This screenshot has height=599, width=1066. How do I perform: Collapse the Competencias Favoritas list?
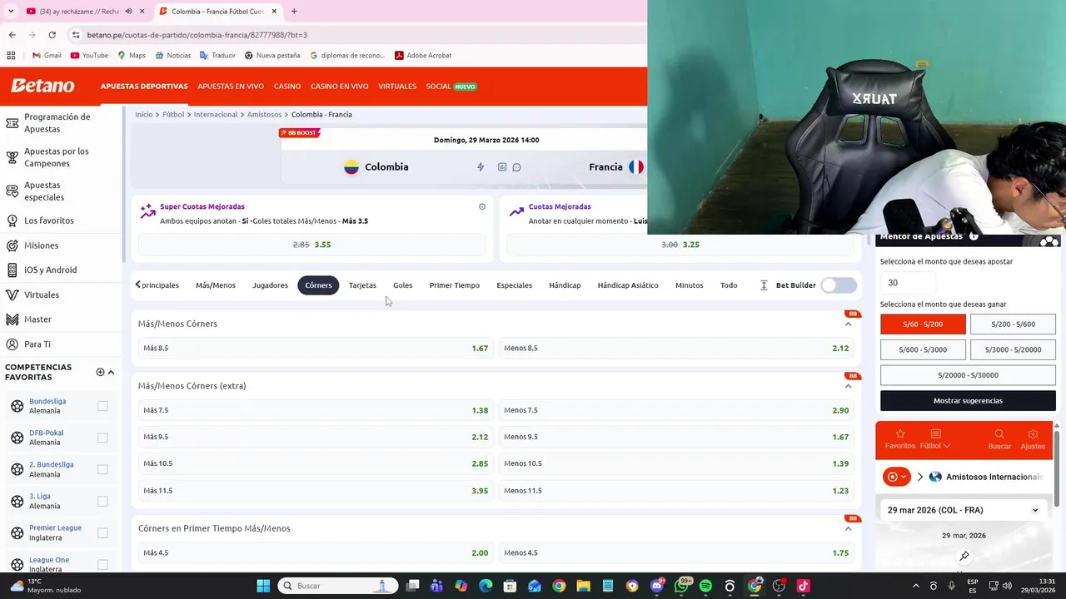tap(111, 372)
